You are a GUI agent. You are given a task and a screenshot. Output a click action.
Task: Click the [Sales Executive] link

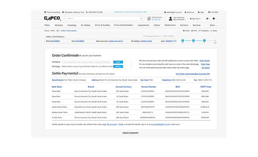116,41
